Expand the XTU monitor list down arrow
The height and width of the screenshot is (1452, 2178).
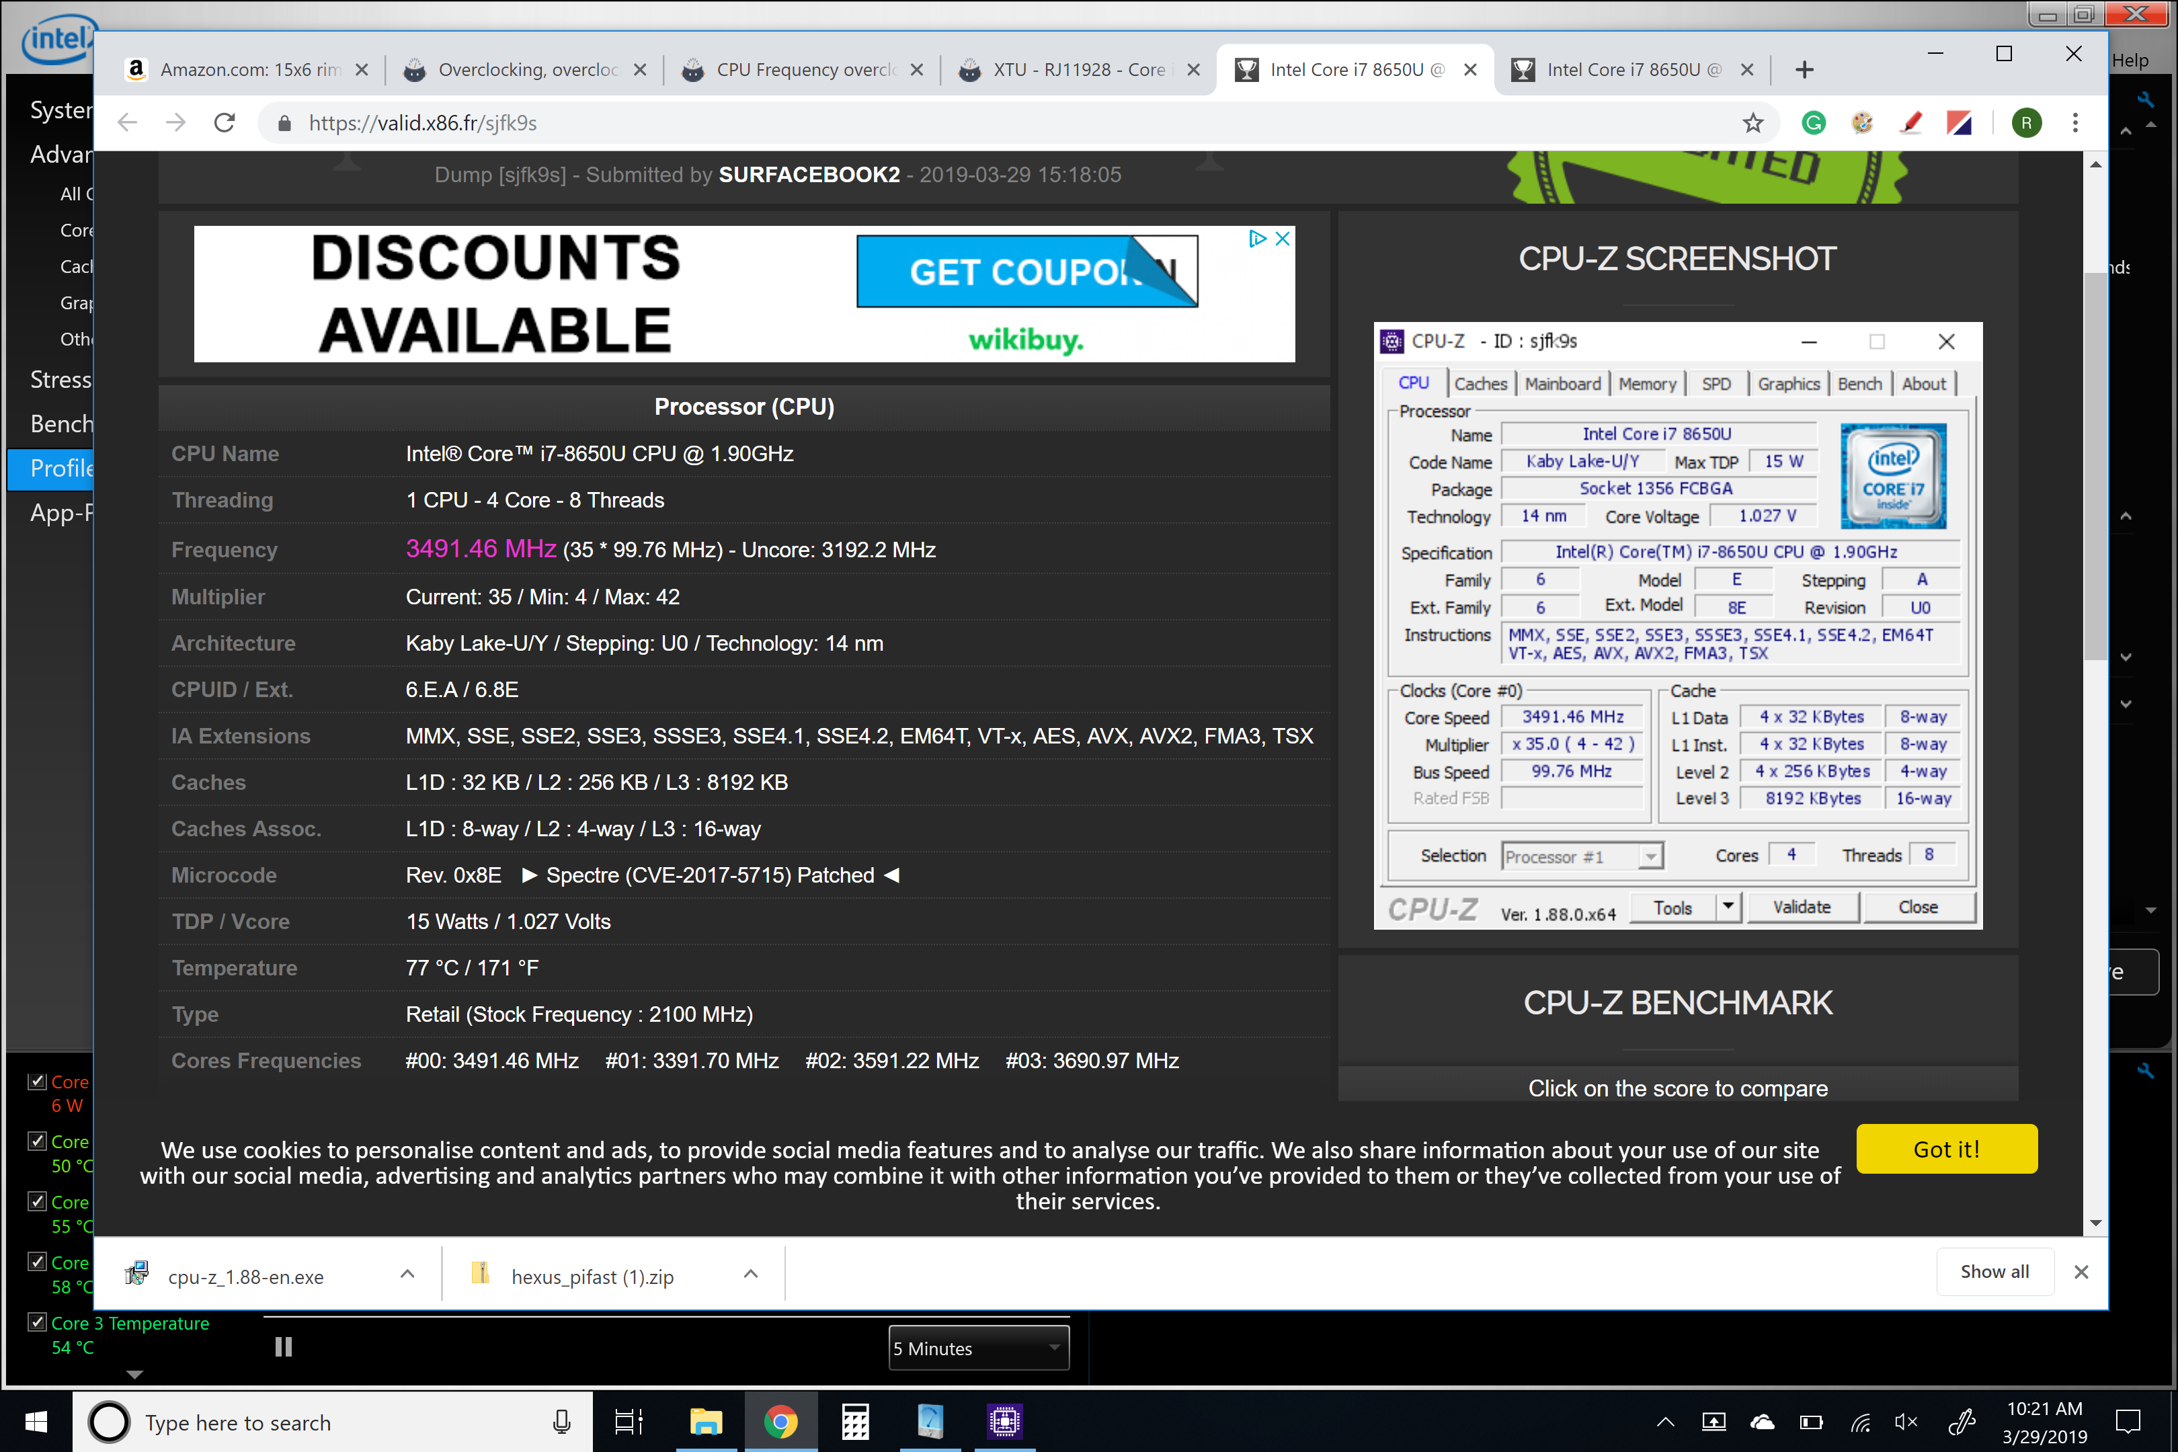point(134,1374)
